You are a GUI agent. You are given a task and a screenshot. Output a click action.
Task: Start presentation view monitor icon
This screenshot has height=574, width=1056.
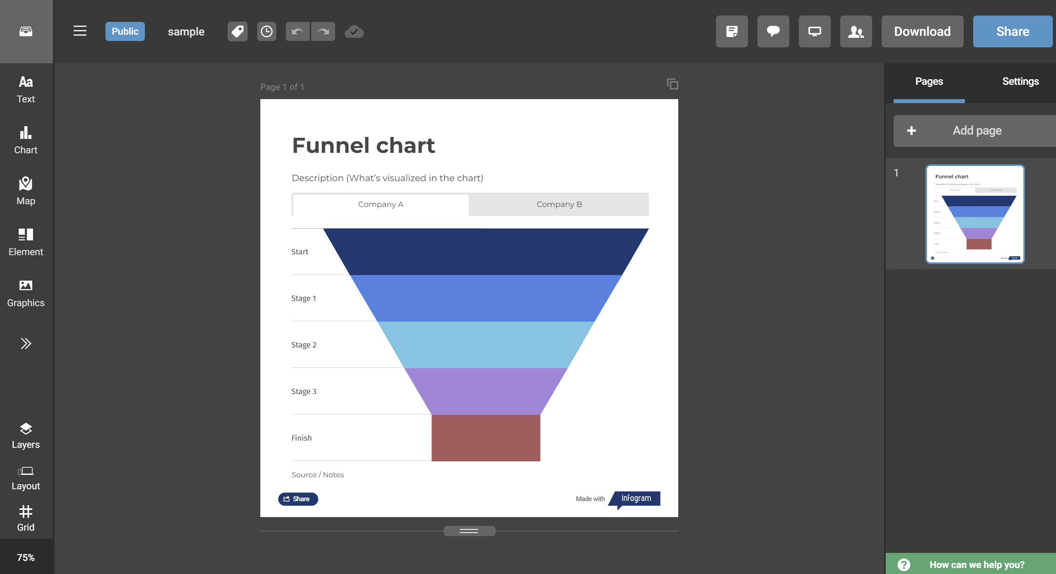click(814, 31)
